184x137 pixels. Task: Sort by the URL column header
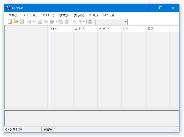tap(133, 29)
